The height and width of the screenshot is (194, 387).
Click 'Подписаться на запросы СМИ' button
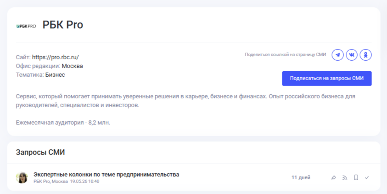(327, 78)
